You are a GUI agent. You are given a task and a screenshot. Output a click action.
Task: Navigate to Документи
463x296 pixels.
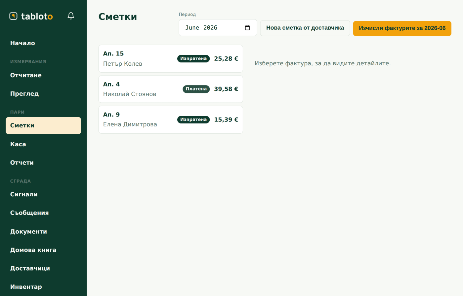coord(43,232)
